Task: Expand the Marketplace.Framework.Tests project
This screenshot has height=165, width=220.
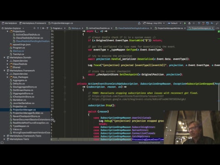Action: (4, 136)
